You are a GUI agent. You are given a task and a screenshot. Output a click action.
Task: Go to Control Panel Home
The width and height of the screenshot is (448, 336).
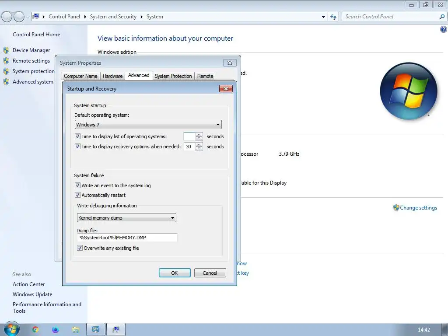coord(36,34)
